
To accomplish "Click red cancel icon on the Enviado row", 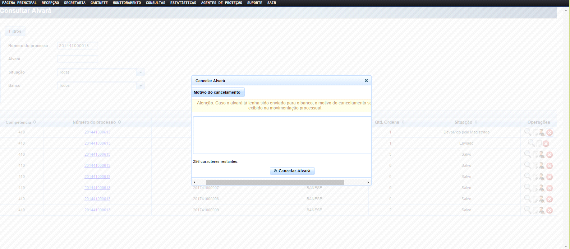I will point(546,144).
